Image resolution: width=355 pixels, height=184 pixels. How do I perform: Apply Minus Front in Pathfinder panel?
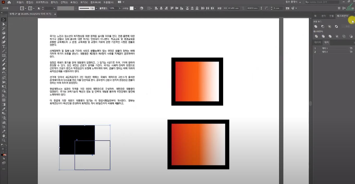323,26
